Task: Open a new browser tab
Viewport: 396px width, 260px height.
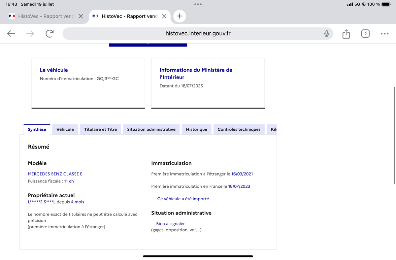Action: 179,16
